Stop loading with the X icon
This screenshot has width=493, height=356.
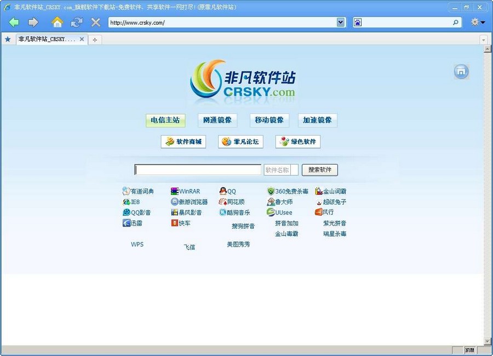point(95,22)
